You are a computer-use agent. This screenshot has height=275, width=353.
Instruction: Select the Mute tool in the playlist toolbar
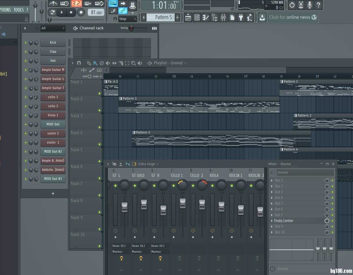point(108,63)
